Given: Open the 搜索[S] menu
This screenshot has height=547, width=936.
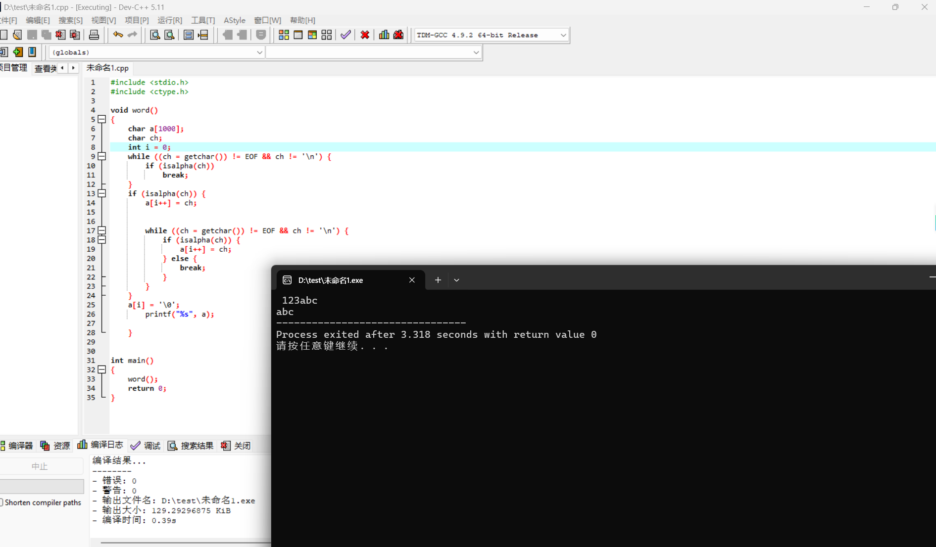Looking at the screenshot, I should 70,20.
